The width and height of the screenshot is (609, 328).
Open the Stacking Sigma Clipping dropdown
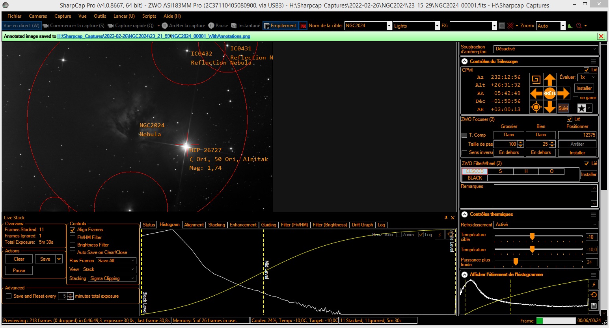pos(112,278)
